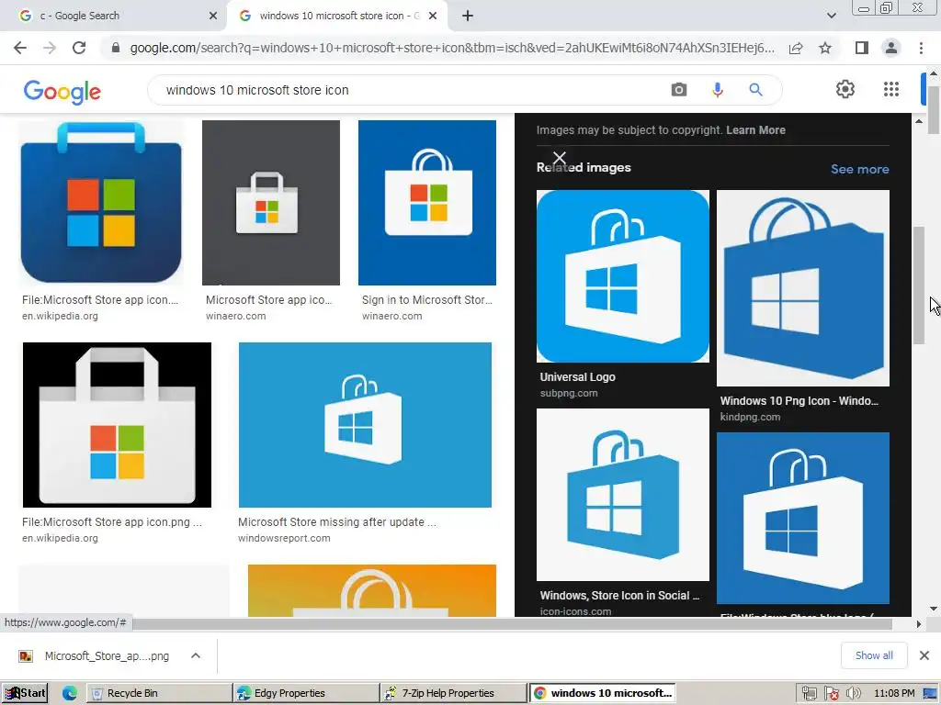Click the browser forward arrow
941x705 pixels.
tap(50, 48)
